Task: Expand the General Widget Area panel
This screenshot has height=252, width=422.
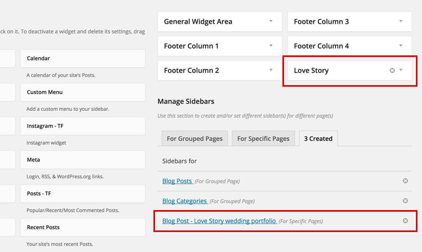Action: (271, 22)
